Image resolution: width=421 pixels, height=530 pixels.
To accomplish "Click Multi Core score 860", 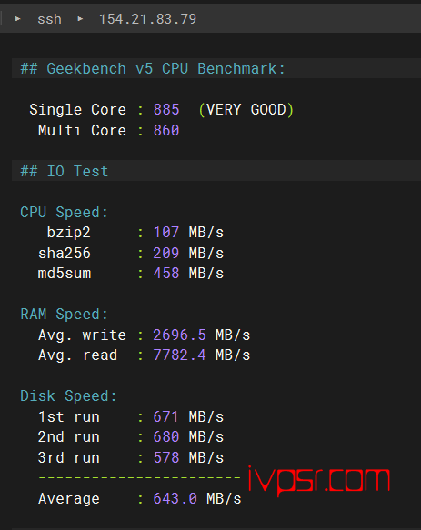I will coord(166,131).
